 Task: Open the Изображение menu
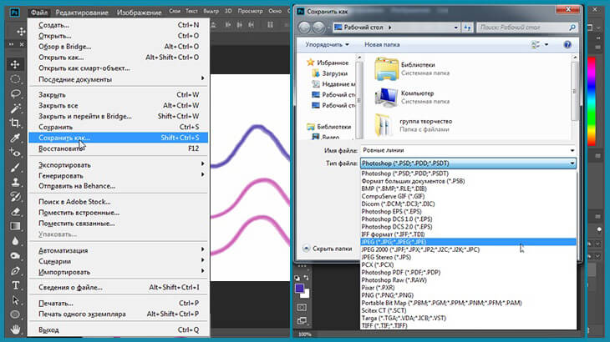[139, 12]
